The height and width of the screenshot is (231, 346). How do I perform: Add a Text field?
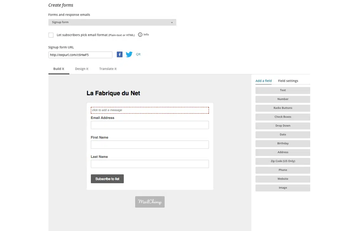coord(283,91)
